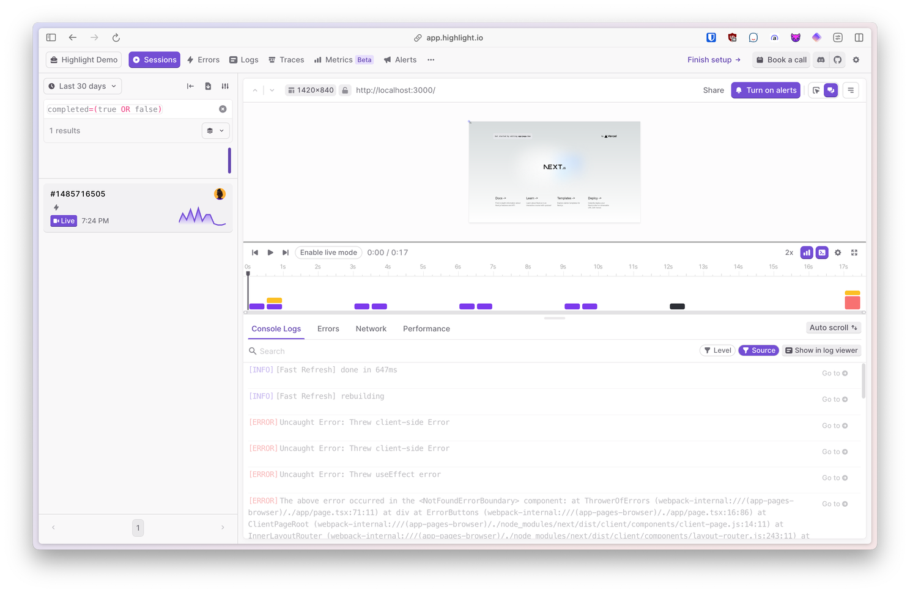Skip to the session end

286,252
